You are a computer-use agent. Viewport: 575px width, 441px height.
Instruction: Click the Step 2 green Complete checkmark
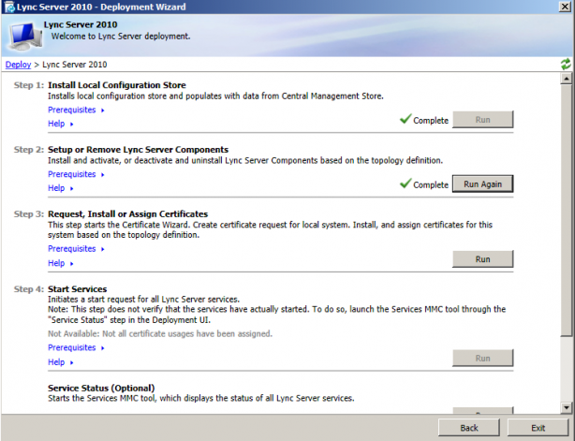(x=405, y=184)
